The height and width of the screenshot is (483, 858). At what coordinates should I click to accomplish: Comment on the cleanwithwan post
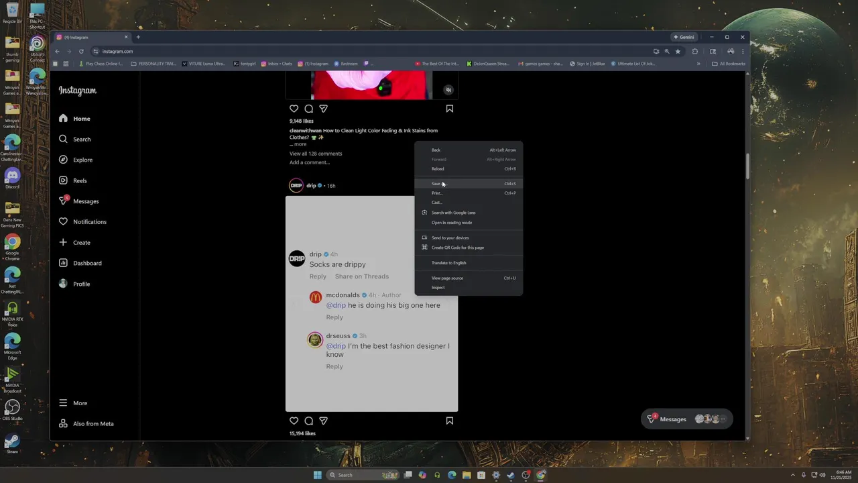coord(308,109)
